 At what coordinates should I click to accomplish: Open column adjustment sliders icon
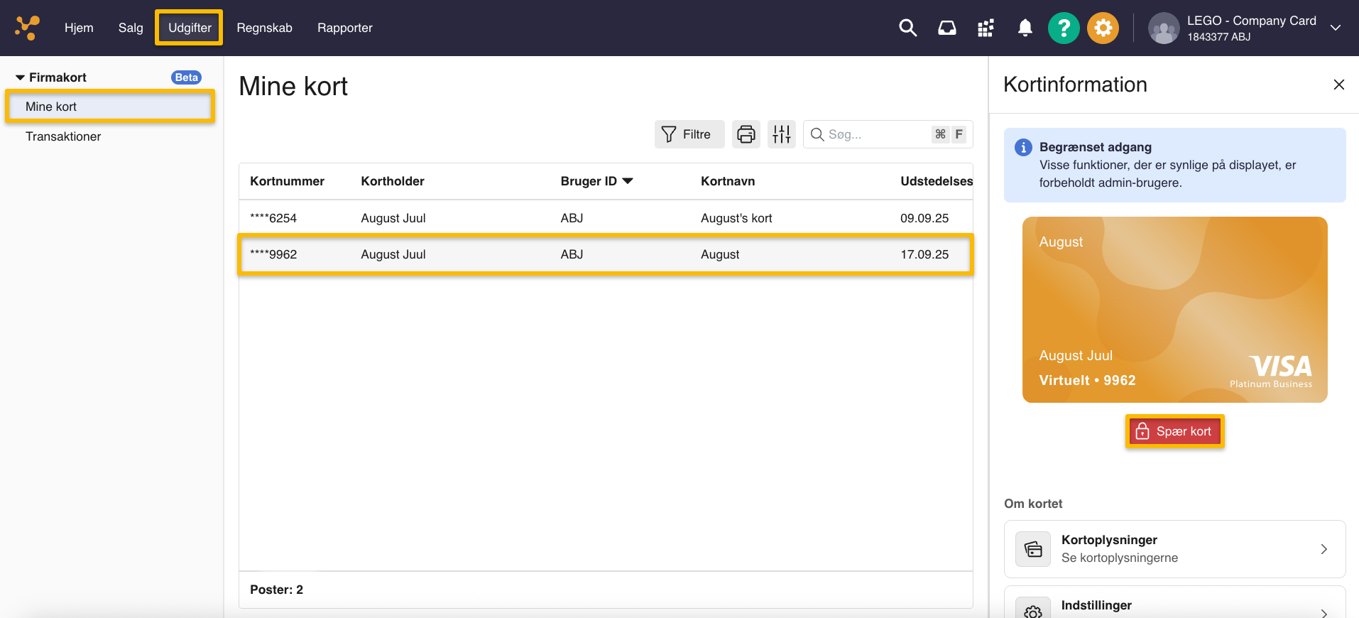click(781, 134)
